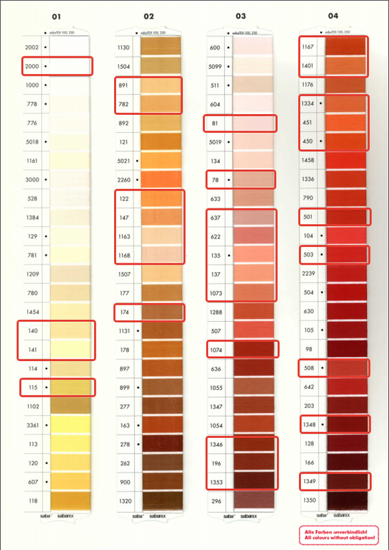Click the thread number 1163
Image resolution: width=389 pixels, height=550 pixels.
click(x=124, y=236)
